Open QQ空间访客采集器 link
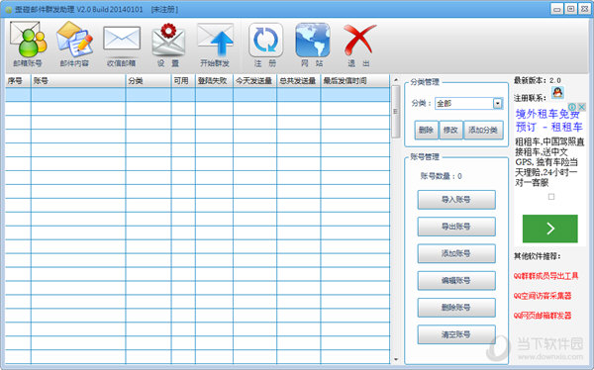The image size is (594, 370). pyautogui.click(x=543, y=296)
